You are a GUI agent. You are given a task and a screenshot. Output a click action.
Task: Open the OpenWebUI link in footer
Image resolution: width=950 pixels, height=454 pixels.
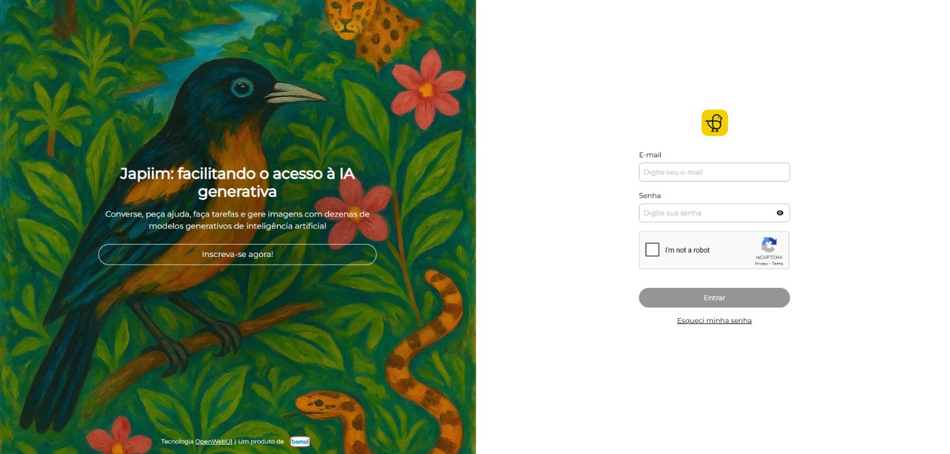pos(213,442)
